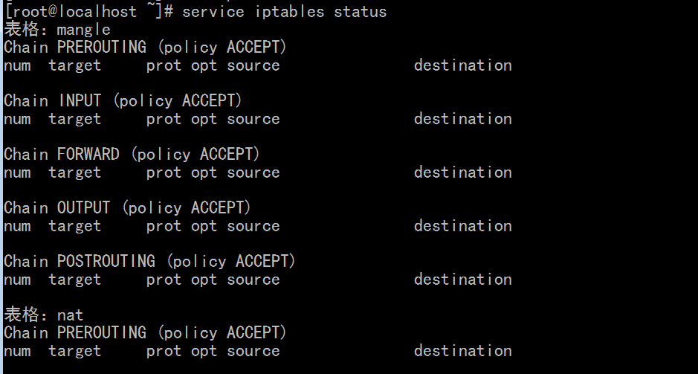The height and width of the screenshot is (374, 698).
Task: Click target column header of Chain OUTPUT
Action: (x=75, y=227)
